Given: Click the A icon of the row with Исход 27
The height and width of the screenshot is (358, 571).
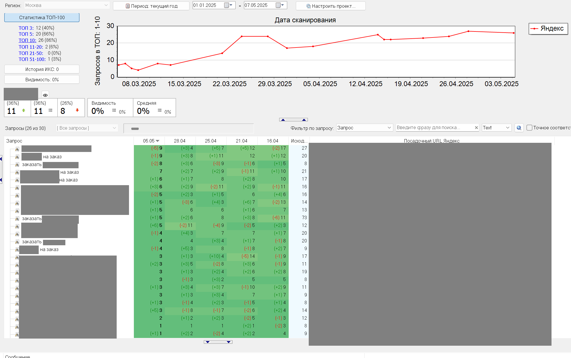Looking at the screenshot, I should coord(17,149).
